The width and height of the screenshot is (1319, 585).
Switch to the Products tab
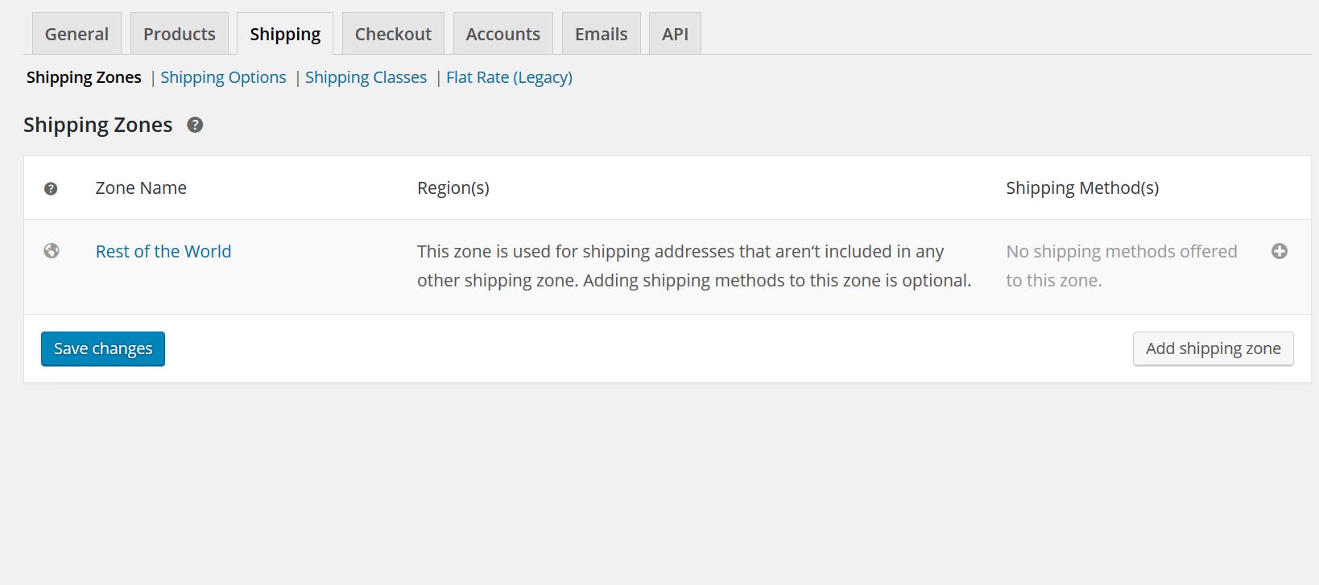tap(180, 34)
